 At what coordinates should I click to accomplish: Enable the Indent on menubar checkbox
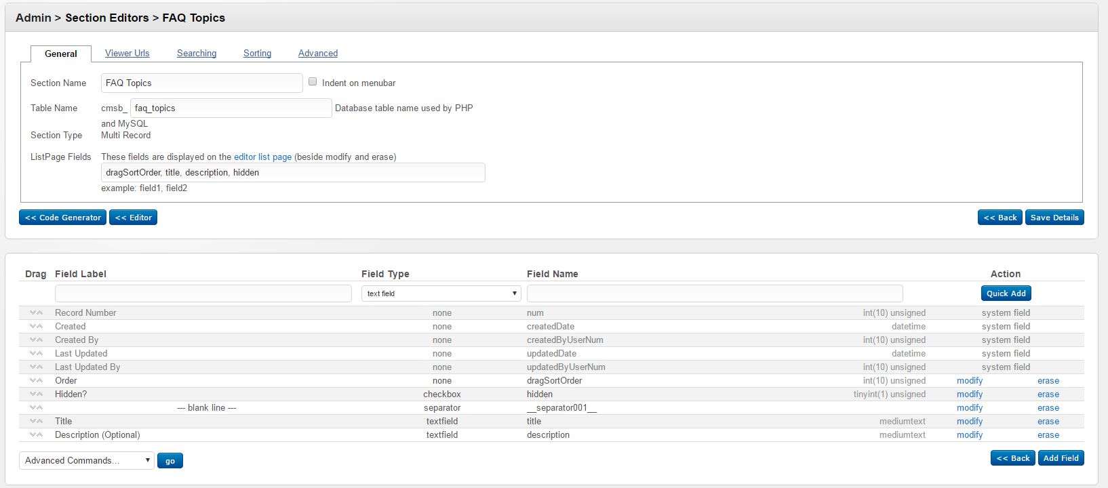click(313, 82)
